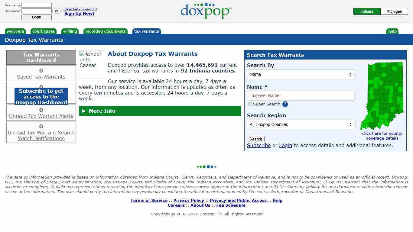Click the Search button
Screen dimensions: 413x232
coord(255,139)
